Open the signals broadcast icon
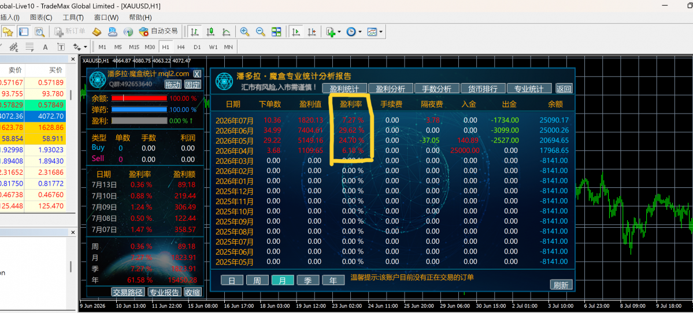 128,31
